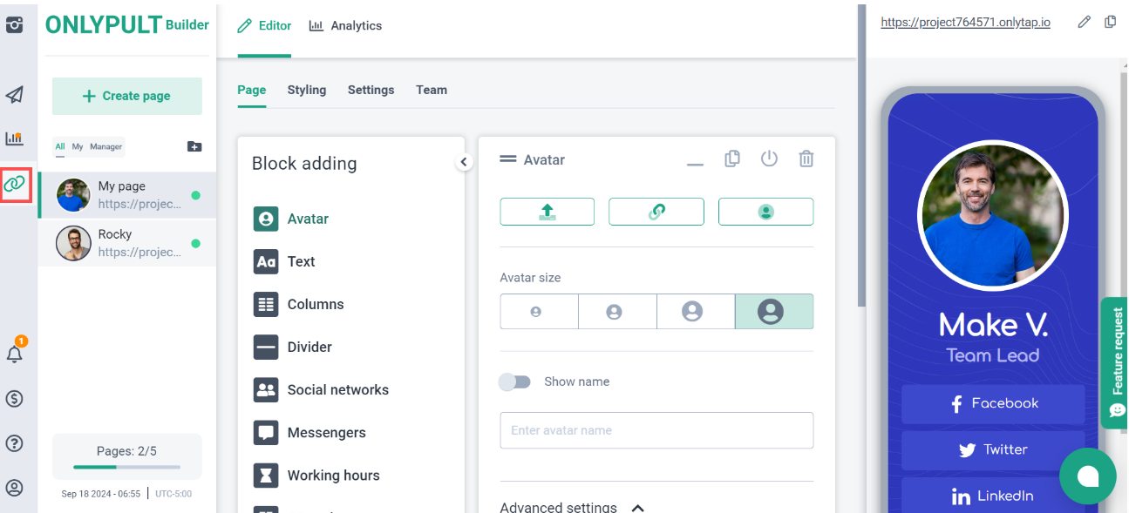Click the trash icon to delete Avatar block
Image resolution: width=1129 pixels, height=513 pixels.
tap(806, 159)
